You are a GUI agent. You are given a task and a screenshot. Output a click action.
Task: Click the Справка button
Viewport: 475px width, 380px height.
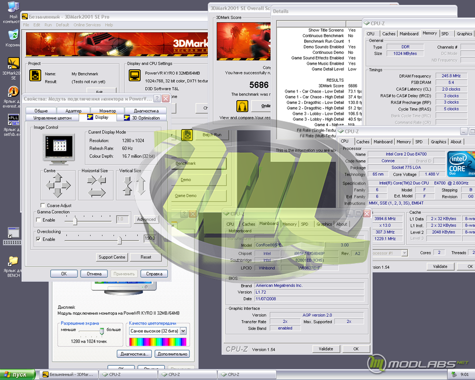pyautogui.click(x=154, y=274)
